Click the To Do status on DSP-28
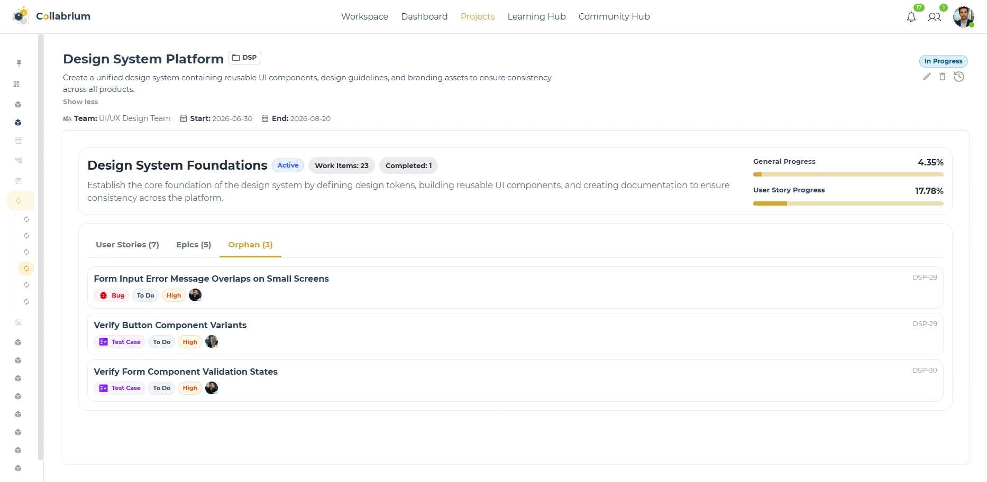Screen dimensions: 987x482 [145, 295]
